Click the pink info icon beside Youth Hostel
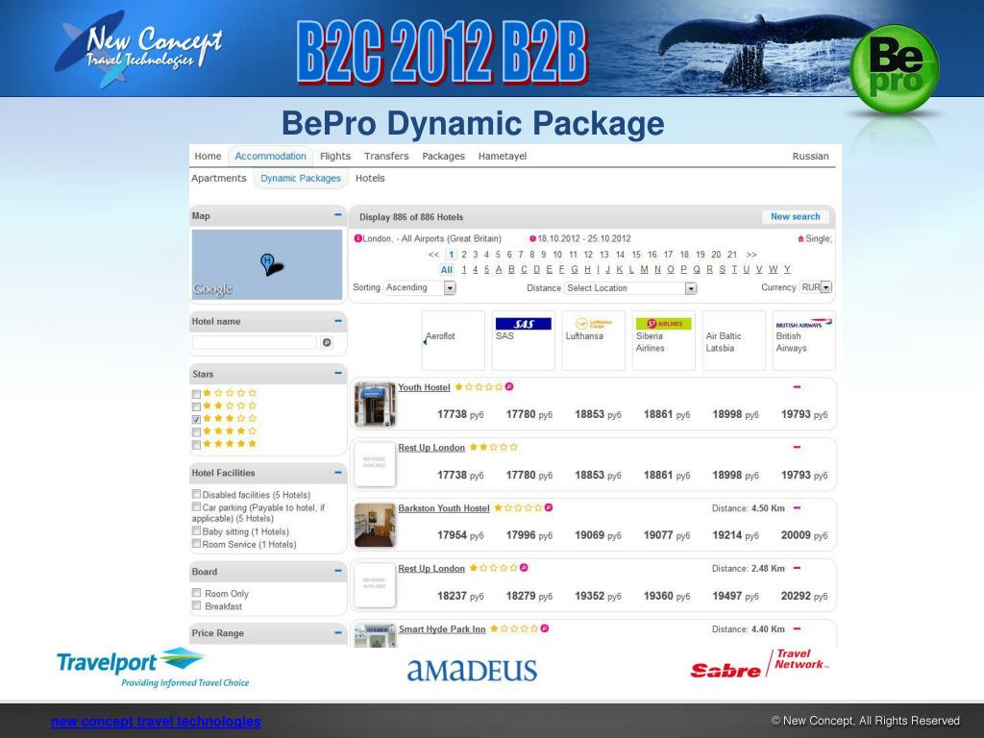Screen dimensions: 984x738 tap(509, 386)
